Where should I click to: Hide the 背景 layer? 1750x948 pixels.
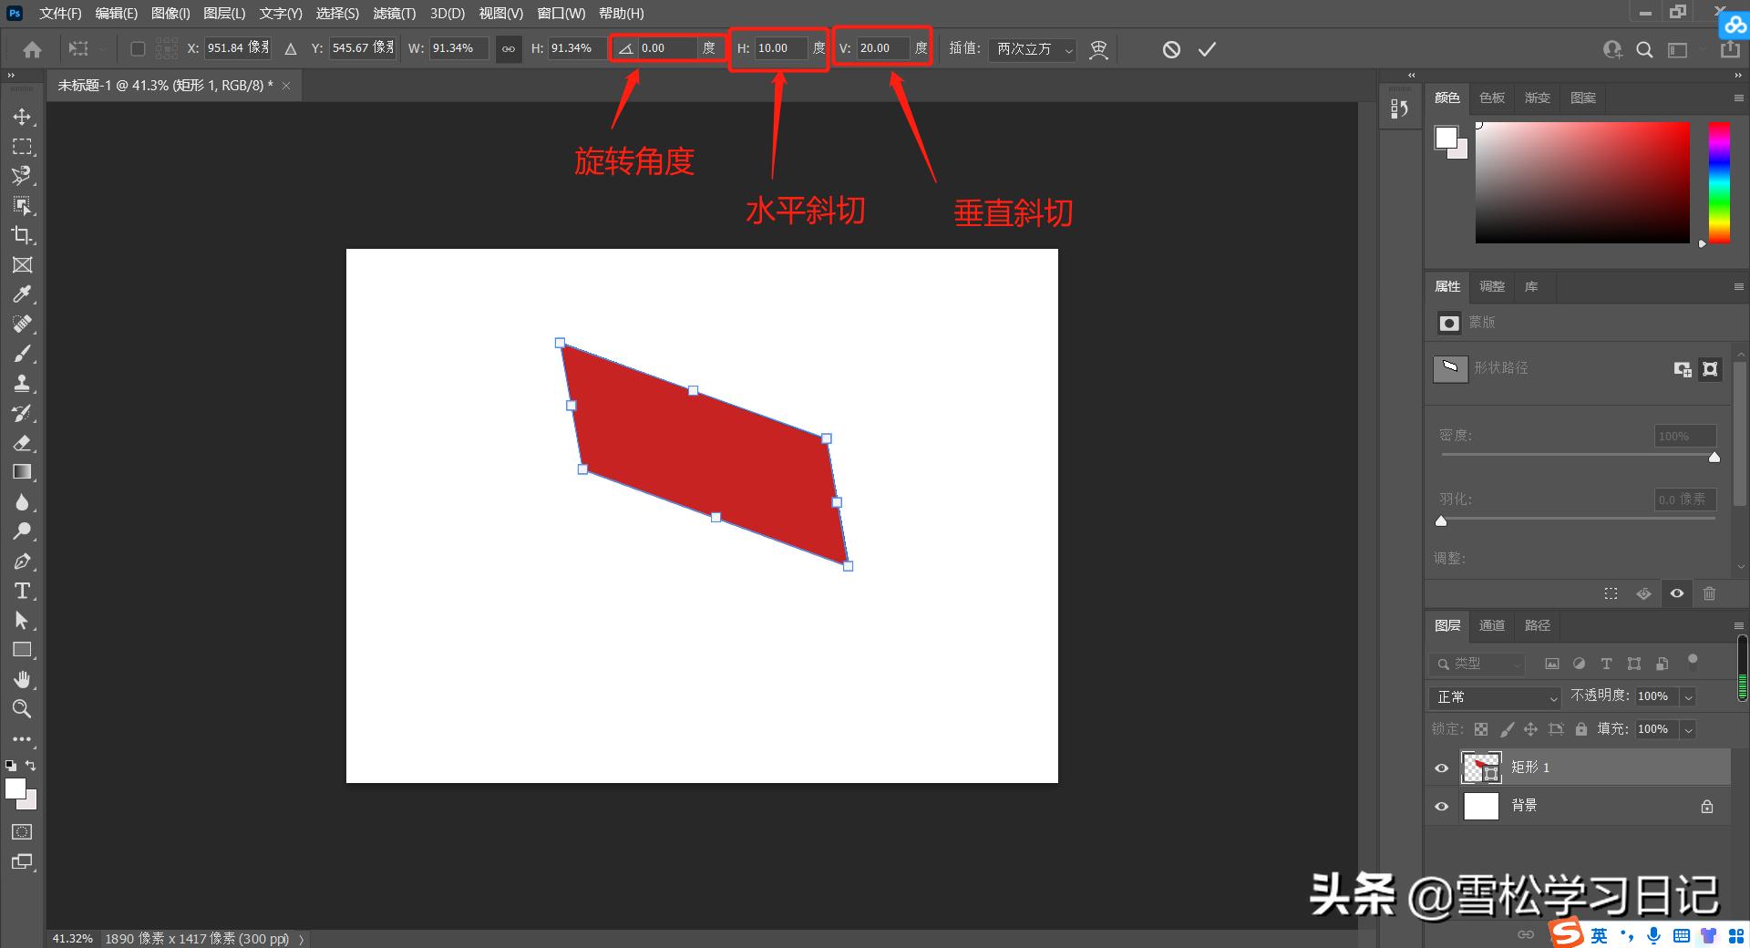click(x=1441, y=806)
